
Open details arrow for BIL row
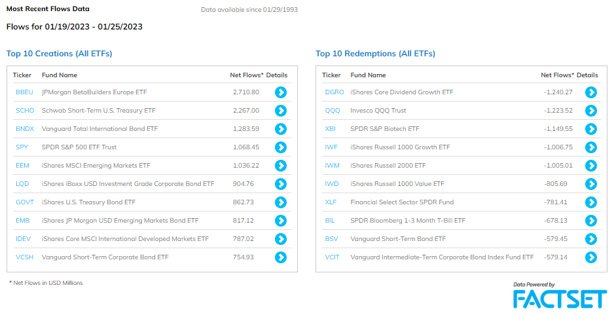pos(591,221)
